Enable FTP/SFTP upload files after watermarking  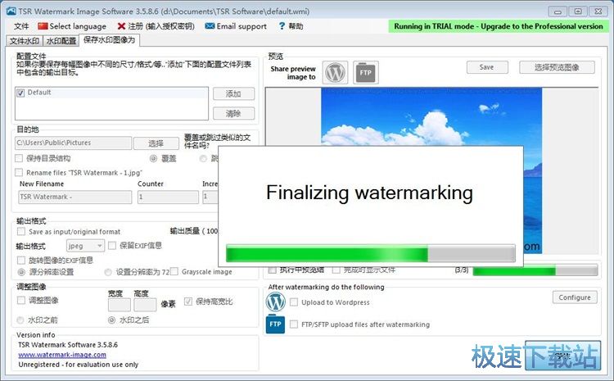click(x=294, y=324)
